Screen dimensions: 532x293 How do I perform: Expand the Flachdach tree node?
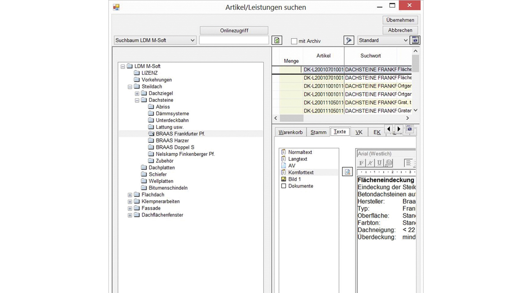(130, 195)
